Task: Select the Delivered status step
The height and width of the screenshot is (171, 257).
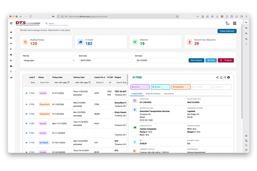Action: point(222,87)
